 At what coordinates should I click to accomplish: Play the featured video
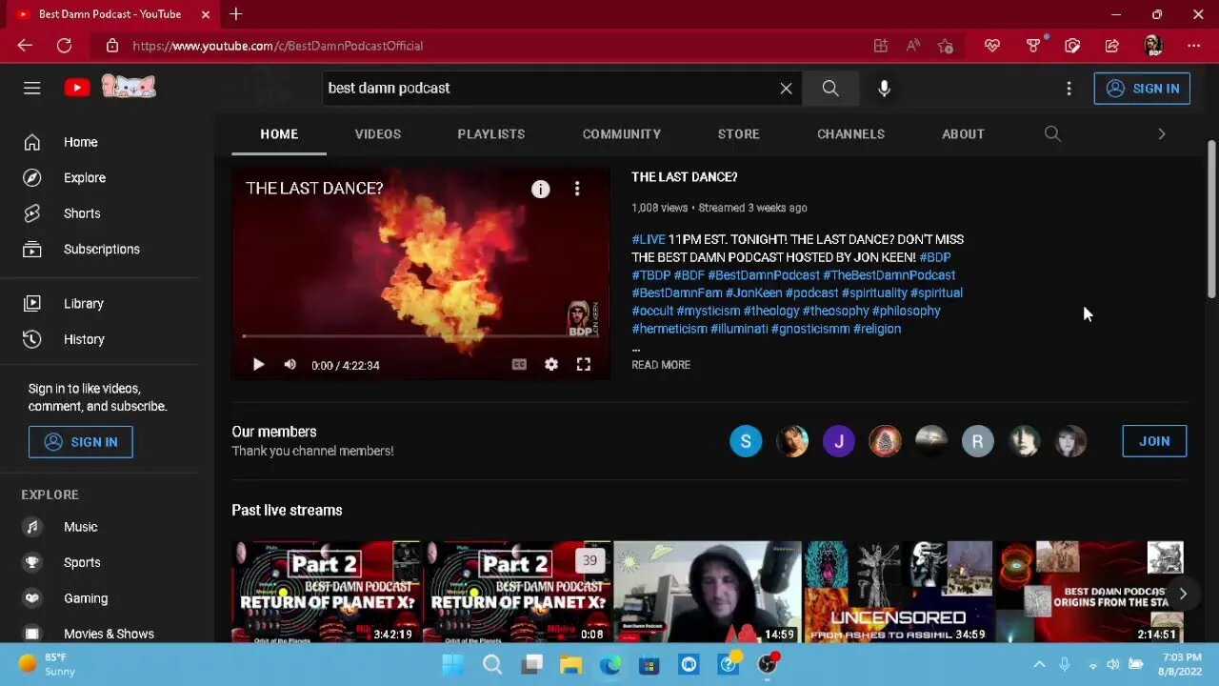258,364
